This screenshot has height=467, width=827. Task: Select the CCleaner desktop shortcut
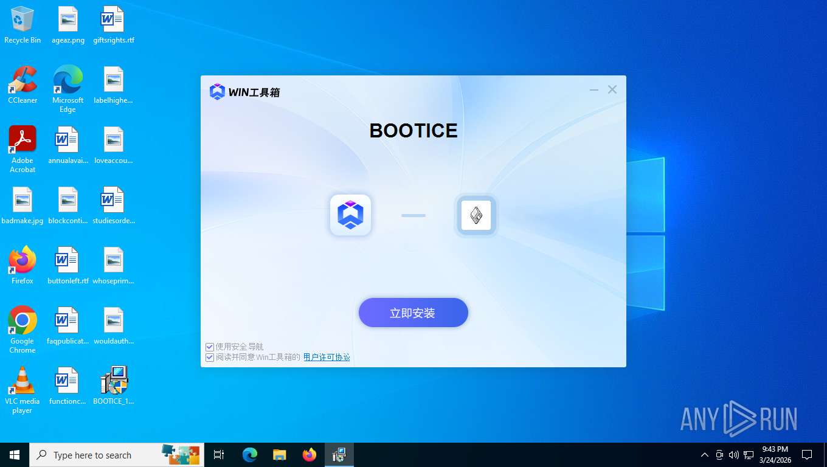[x=22, y=85]
